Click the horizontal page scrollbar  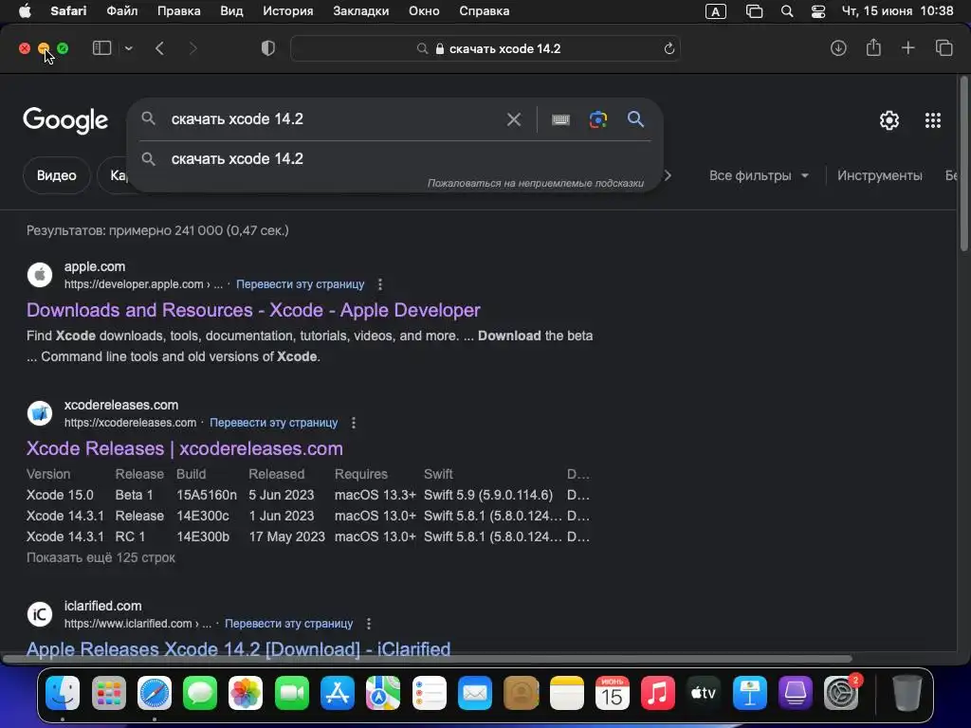coord(428,658)
